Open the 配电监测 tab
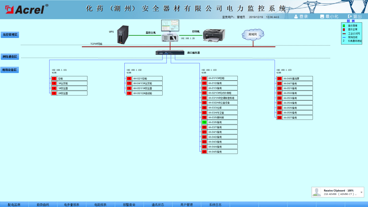The height and width of the screenshot is (207, 368). pyautogui.click(x=14, y=204)
